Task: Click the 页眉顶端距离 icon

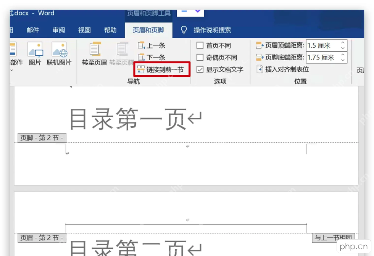Action: click(260, 45)
